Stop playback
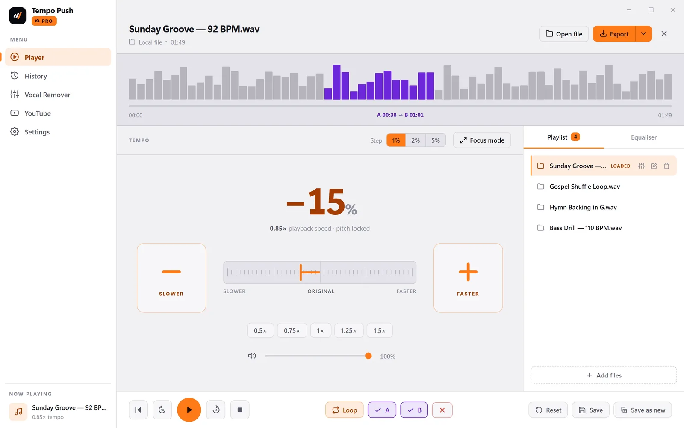 pyautogui.click(x=240, y=410)
